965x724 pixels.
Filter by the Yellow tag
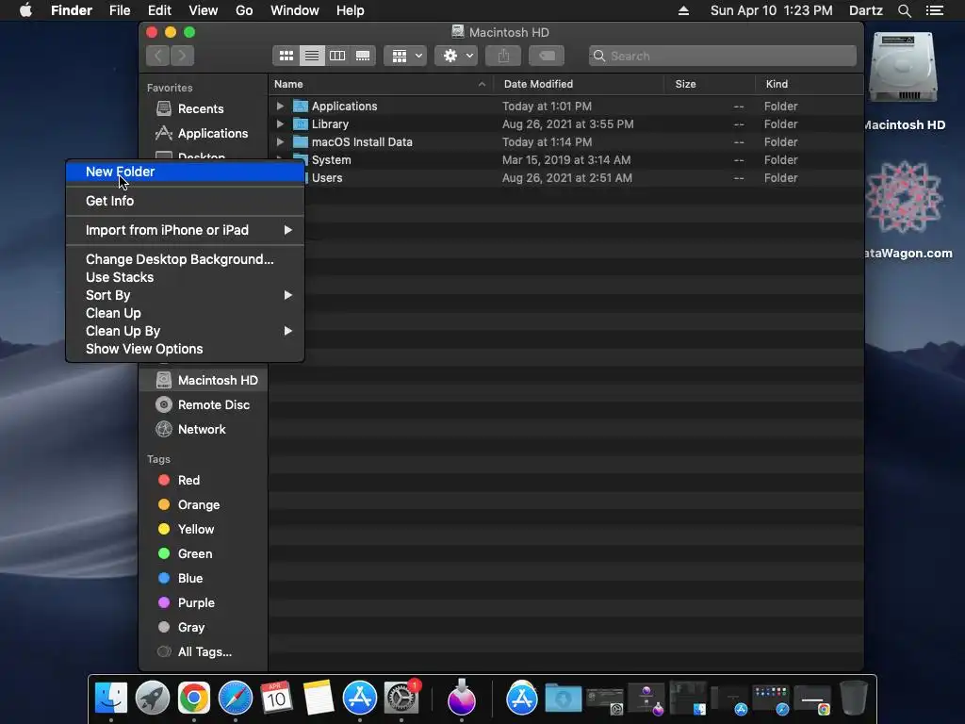186,530
